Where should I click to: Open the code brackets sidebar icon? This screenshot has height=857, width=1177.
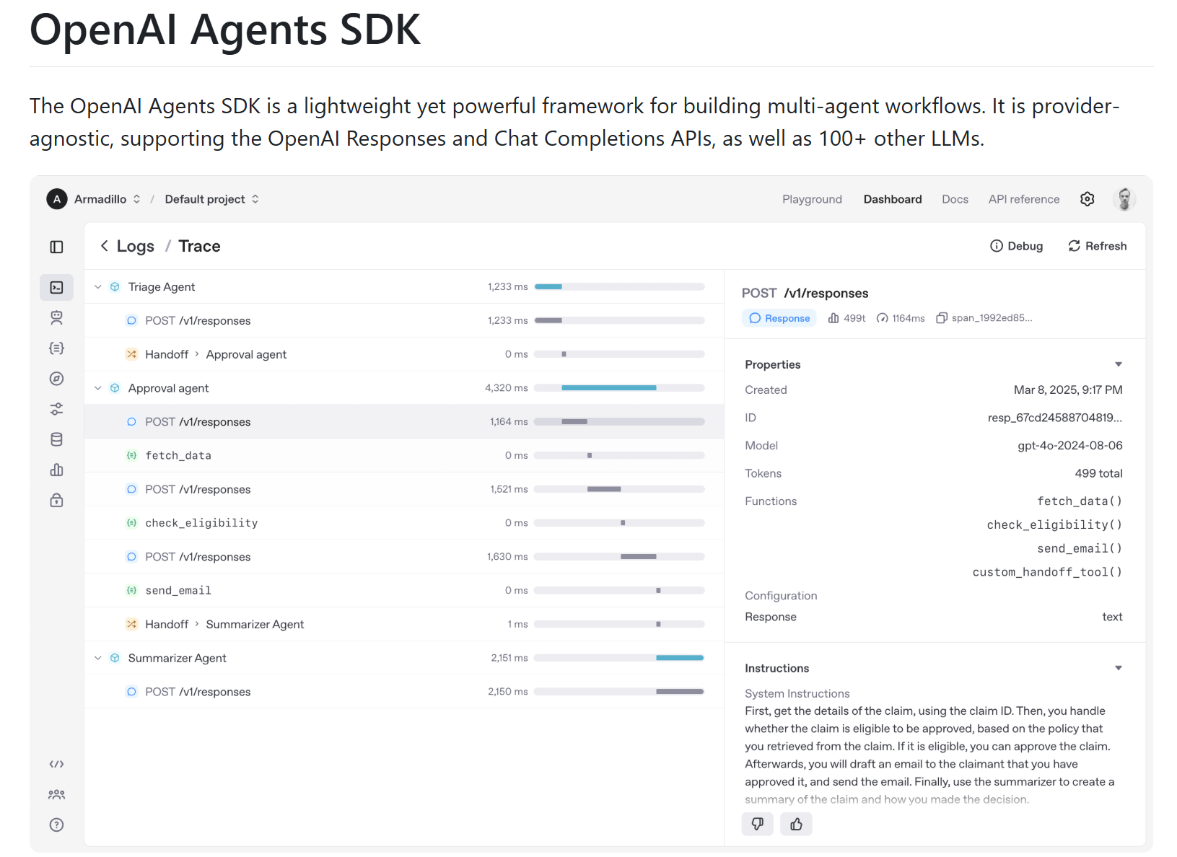(x=56, y=764)
